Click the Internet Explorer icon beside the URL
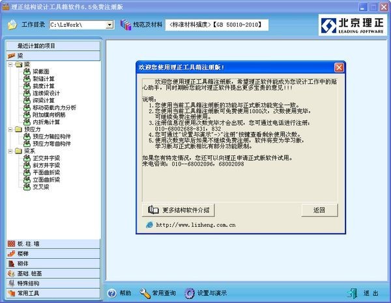391x303 pixels. pyautogui.click(x=149, y=225)
